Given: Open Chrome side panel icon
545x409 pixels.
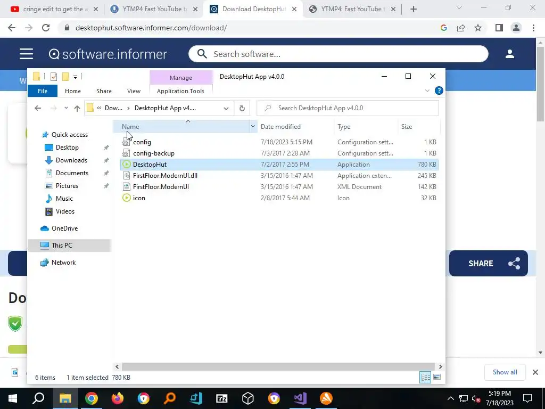Looking at the screenshot, I should pyautogui.click(x=499, y=28).
